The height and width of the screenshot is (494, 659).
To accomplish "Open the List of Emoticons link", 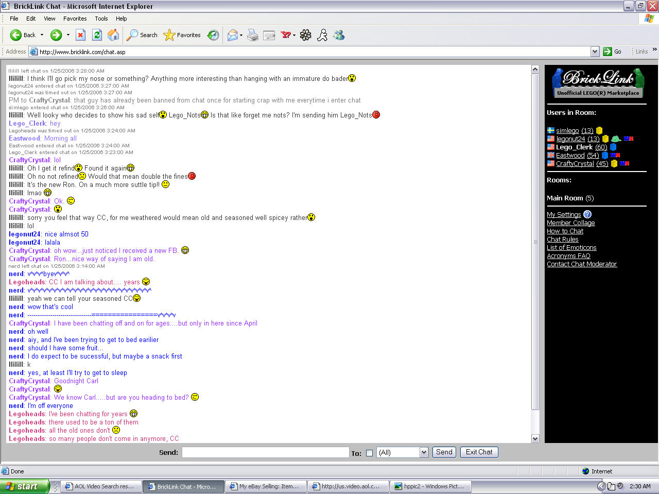I will click(x=571, y=247).
